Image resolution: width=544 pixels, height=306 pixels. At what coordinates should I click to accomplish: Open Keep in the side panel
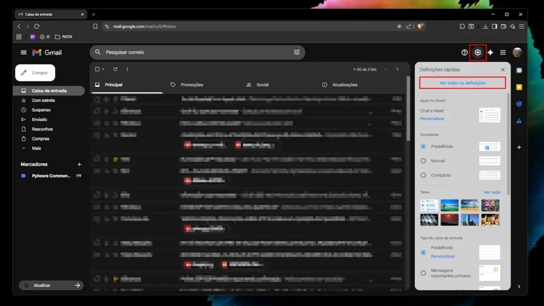(519, 87)
